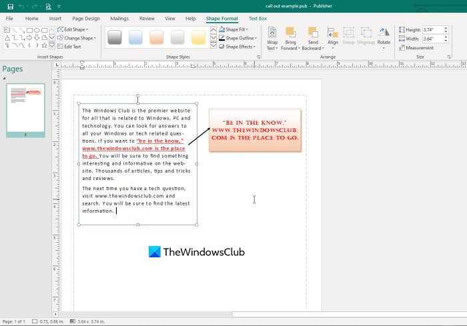
Task: Apply the gray gradient shape style
Action: [114, 38]
